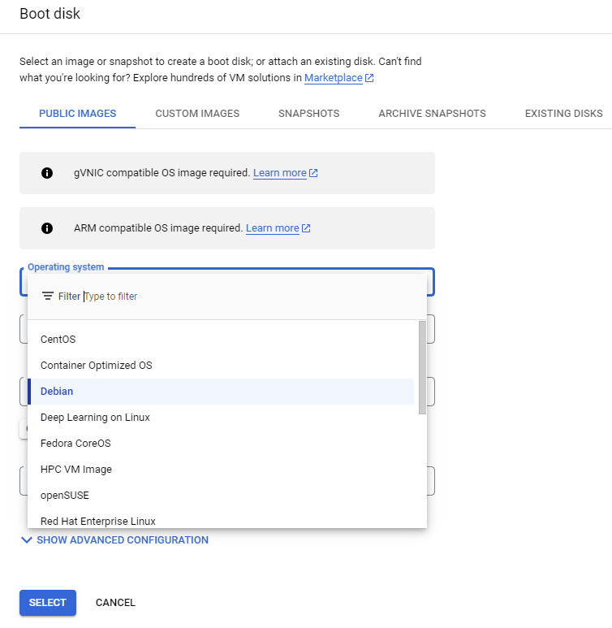The height and width of the screenshot is (628, 612).
Task: Click the ARM compatibility info icon
Action: pos(47,228)
